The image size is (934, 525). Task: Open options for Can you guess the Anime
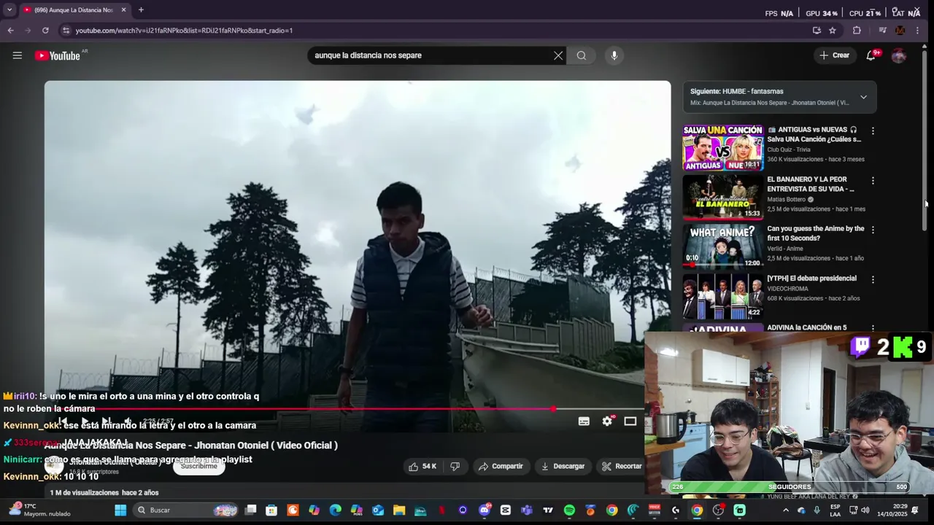point(873,230)
